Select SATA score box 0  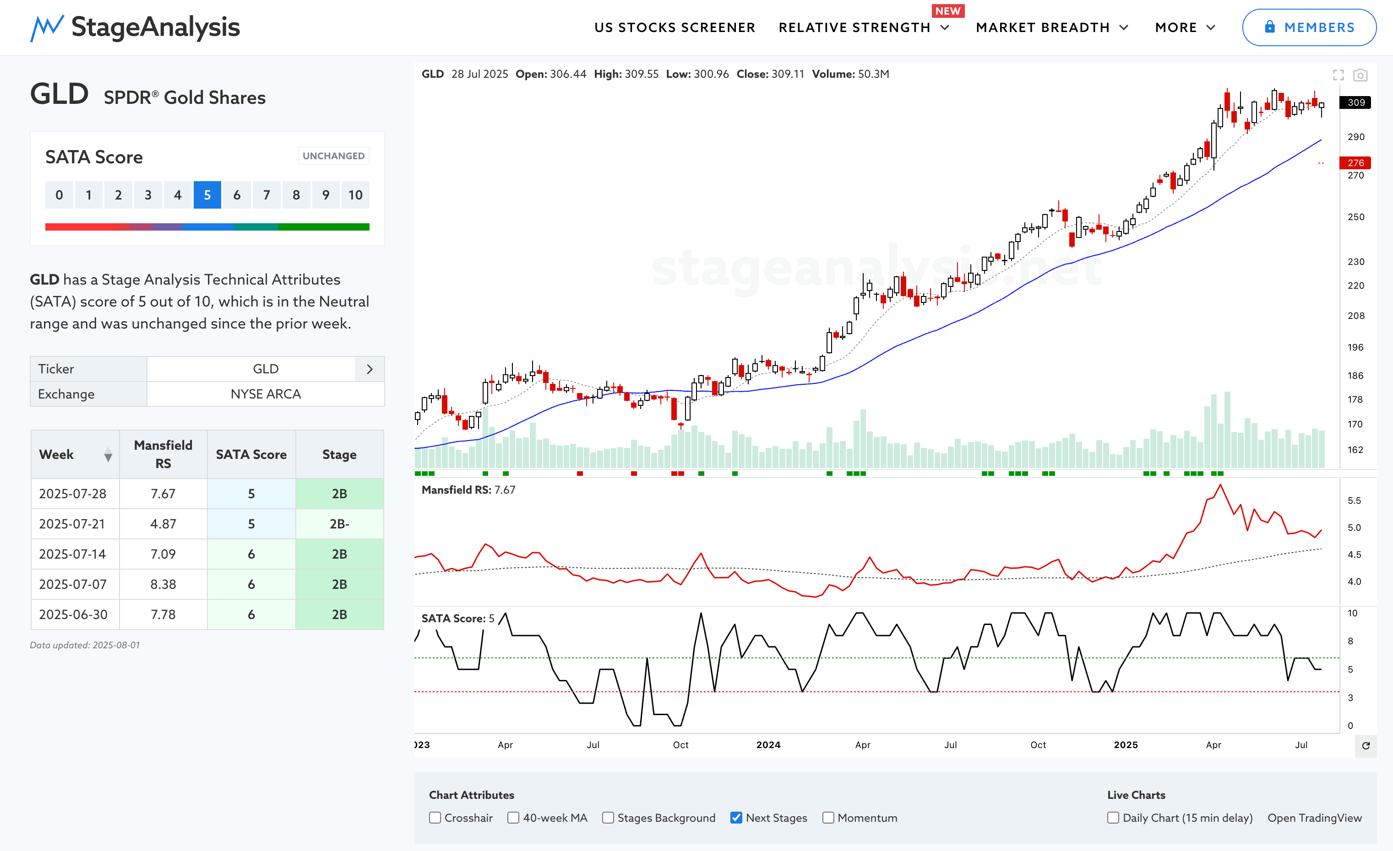coord(60,195)
